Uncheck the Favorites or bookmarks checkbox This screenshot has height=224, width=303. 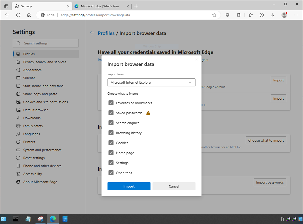click(x=111, y=103)
